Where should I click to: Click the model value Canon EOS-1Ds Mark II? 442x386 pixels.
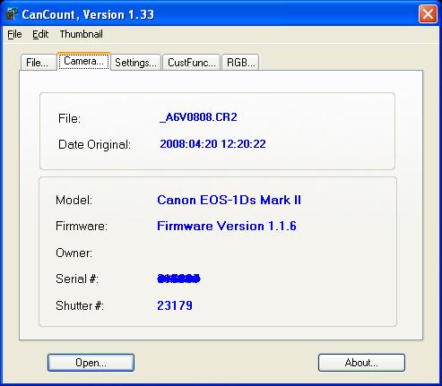pyautogui.click(x=229, y=200)
